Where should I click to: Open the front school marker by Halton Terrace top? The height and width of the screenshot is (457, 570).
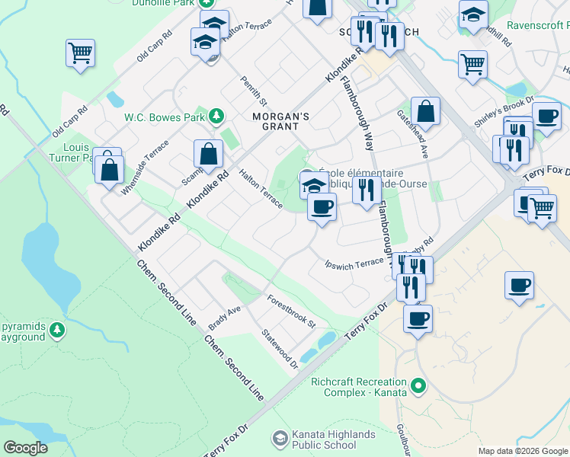tap(206, 42)
